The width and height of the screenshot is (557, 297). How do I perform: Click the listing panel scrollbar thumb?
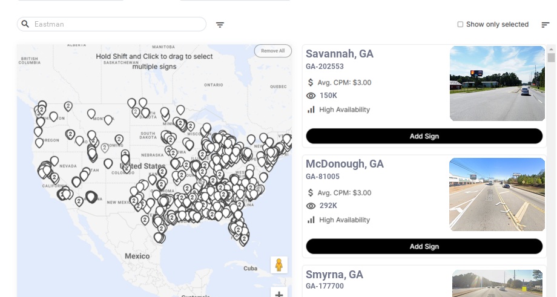551,57
